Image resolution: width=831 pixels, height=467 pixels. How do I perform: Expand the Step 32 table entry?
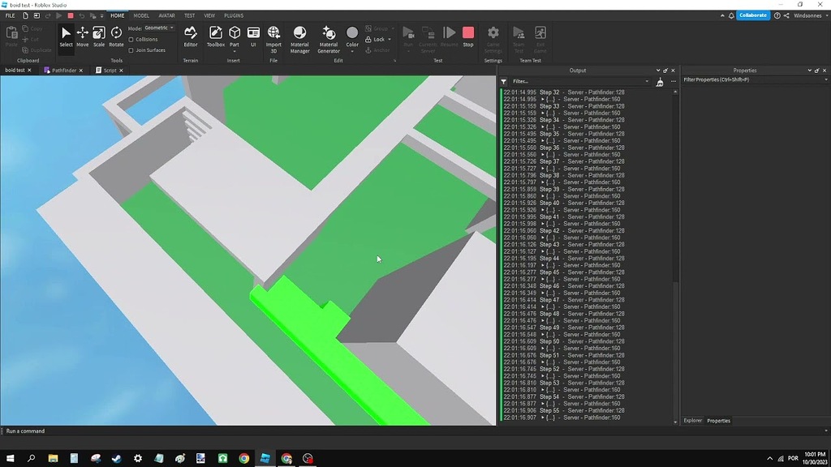click(x=543, y=99)
